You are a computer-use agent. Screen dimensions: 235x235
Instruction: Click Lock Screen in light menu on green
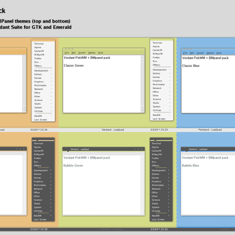point(159,119)
